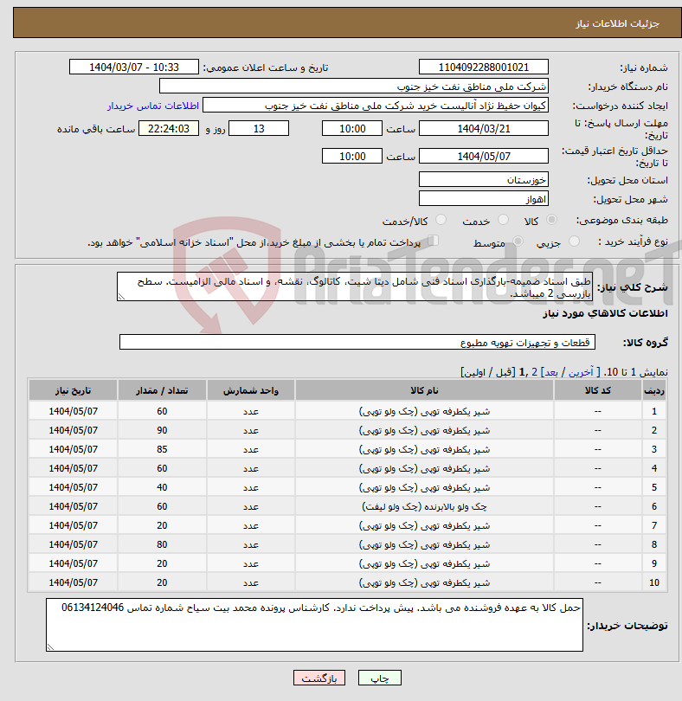Click the بازگشت back button
Viewport: 682px width, 701px height.
point(319,678)
